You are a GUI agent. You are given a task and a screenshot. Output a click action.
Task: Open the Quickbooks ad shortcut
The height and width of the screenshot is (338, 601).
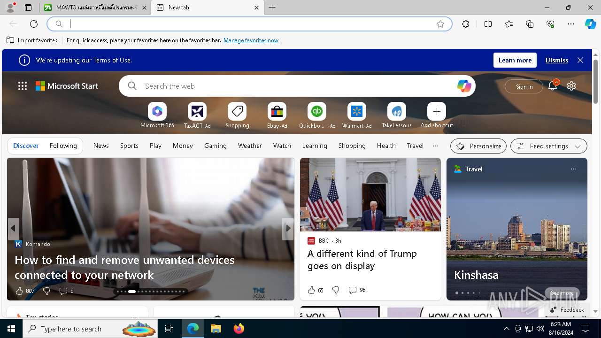[317, 115]
